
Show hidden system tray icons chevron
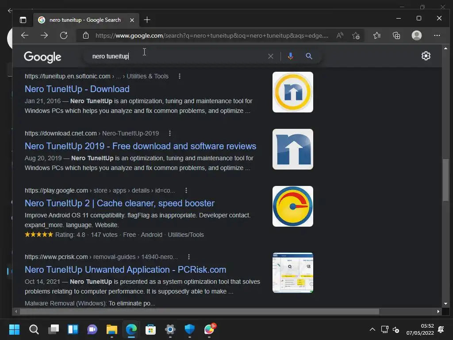372,329
